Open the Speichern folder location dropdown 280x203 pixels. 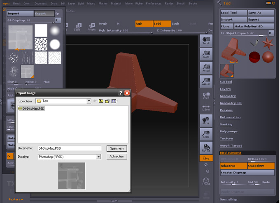coord(89,101)
